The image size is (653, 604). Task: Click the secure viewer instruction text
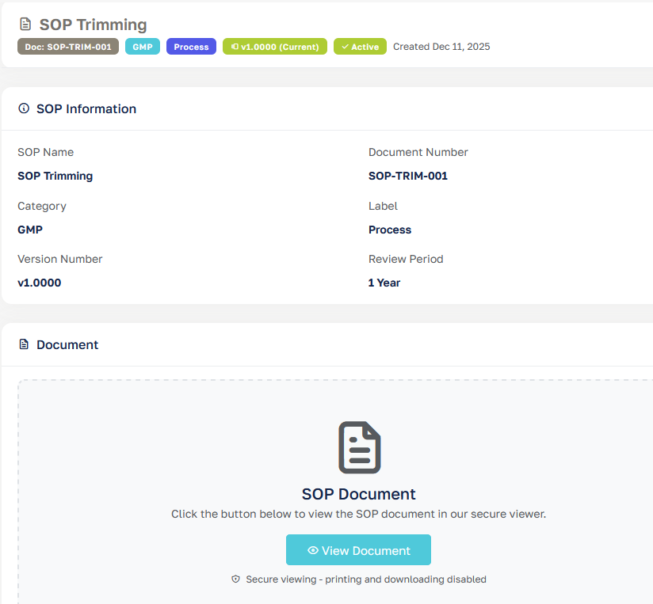tap(358, 514)
